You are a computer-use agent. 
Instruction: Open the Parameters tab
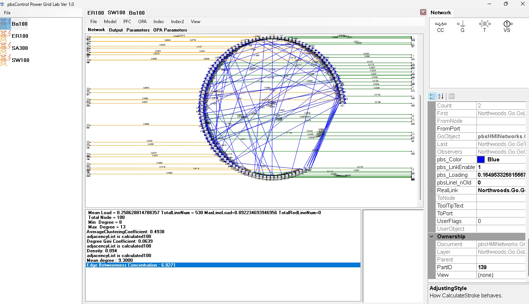[138, 30]
